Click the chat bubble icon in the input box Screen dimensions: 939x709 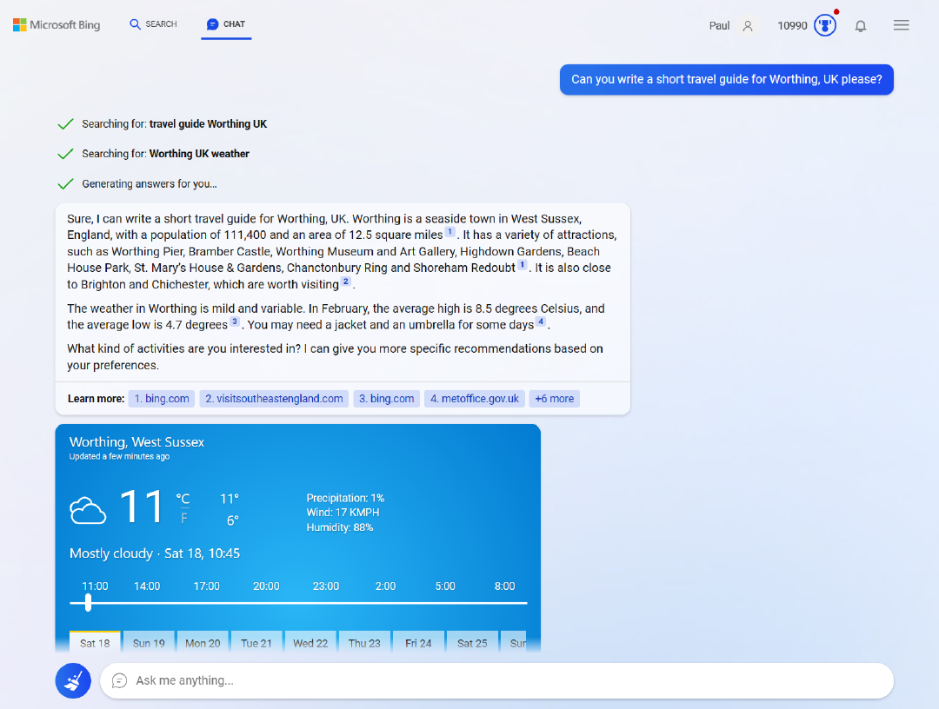tap(120, 680)
